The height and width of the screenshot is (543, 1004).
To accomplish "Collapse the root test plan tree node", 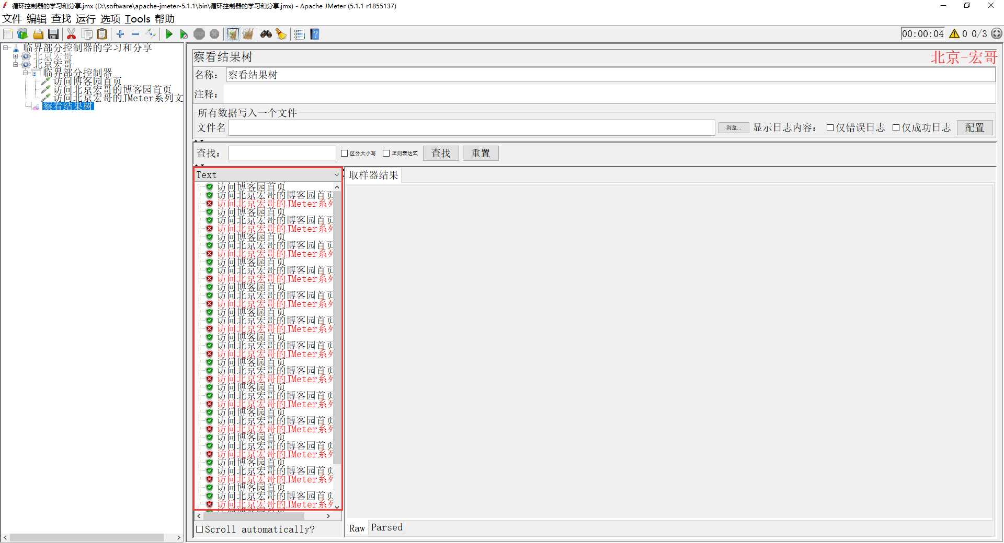I will click(x=5, y=48).
